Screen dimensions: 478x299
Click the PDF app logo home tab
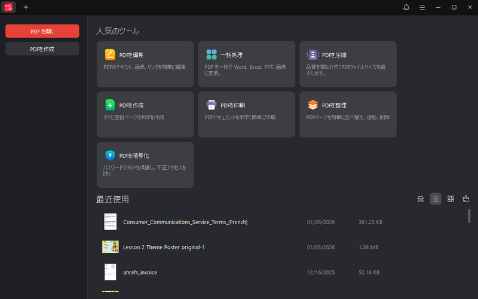[x=8, y=7]
